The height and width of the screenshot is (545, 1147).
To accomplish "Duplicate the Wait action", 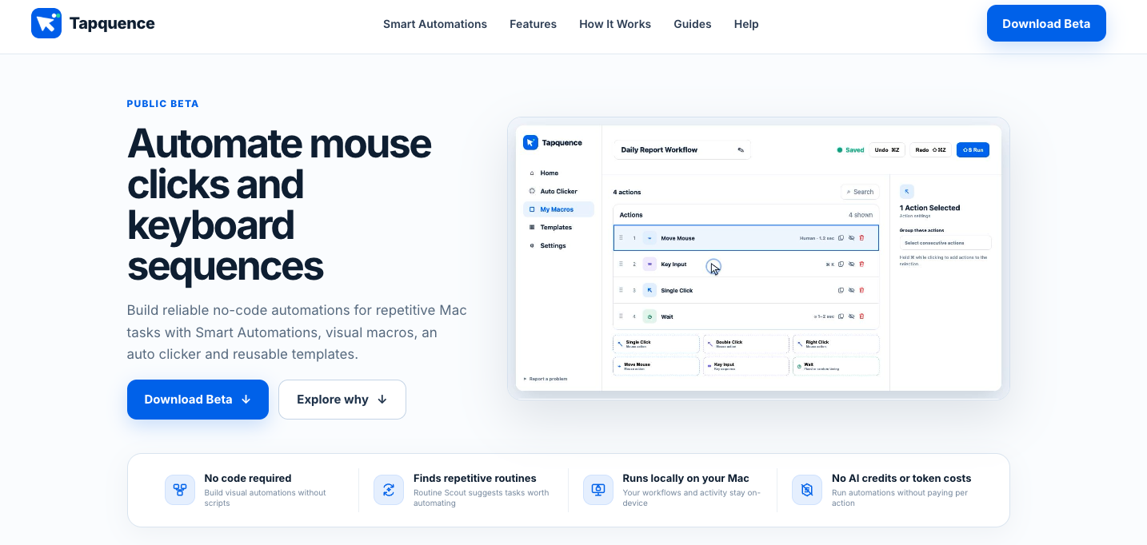I will click(841, 316).
